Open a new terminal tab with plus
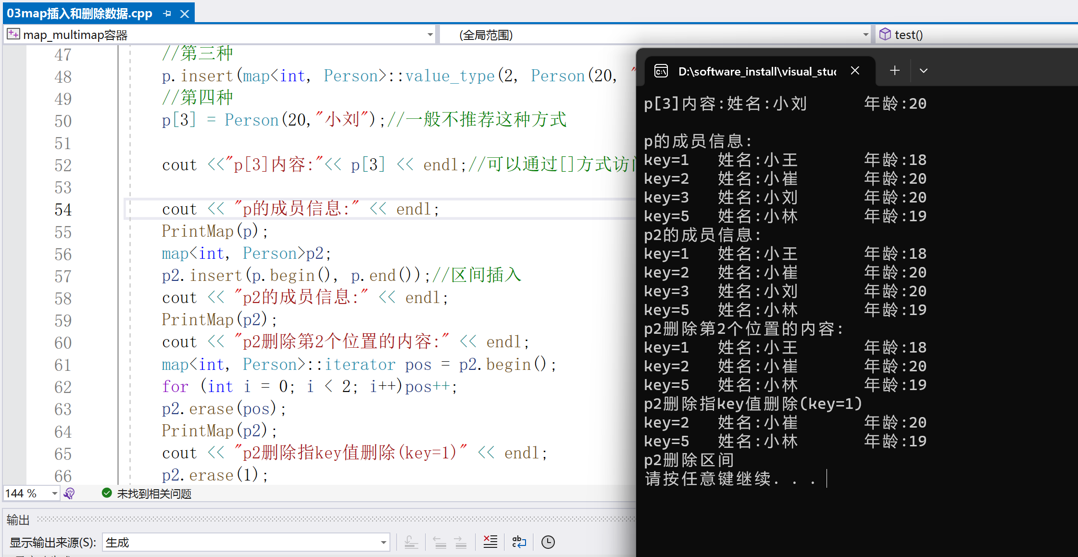Image resolution: width=1078 pixels, height=557 pixels. coord(894,71)
